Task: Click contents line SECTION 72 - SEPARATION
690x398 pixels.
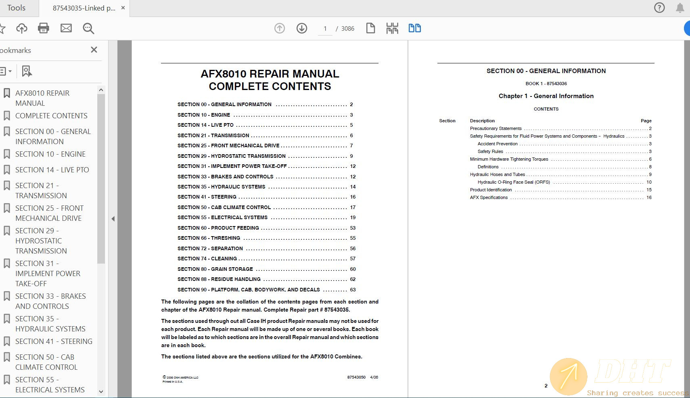Action: click(267, 249)
